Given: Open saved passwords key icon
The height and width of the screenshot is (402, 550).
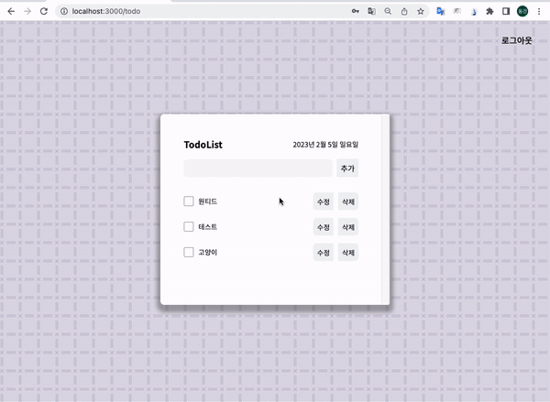Looking at the screenshot, I should tap(356, 11).
